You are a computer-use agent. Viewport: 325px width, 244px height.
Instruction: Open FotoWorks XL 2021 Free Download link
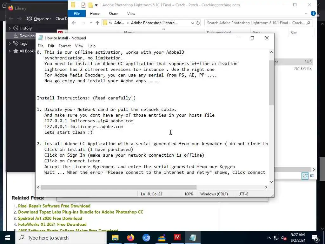pos(52,224)
